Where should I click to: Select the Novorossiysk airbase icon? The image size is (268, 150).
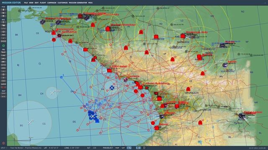point(54,32)
